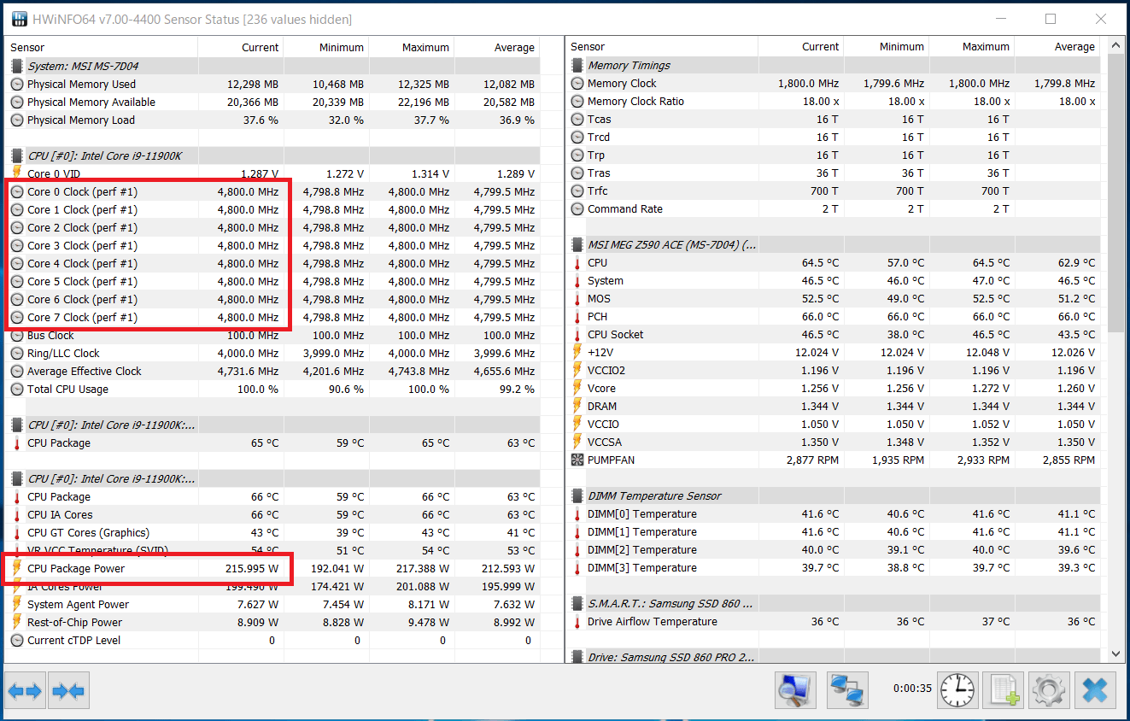Select the Physical Memory Load row

pyautogui.click(x=272, y=120)
